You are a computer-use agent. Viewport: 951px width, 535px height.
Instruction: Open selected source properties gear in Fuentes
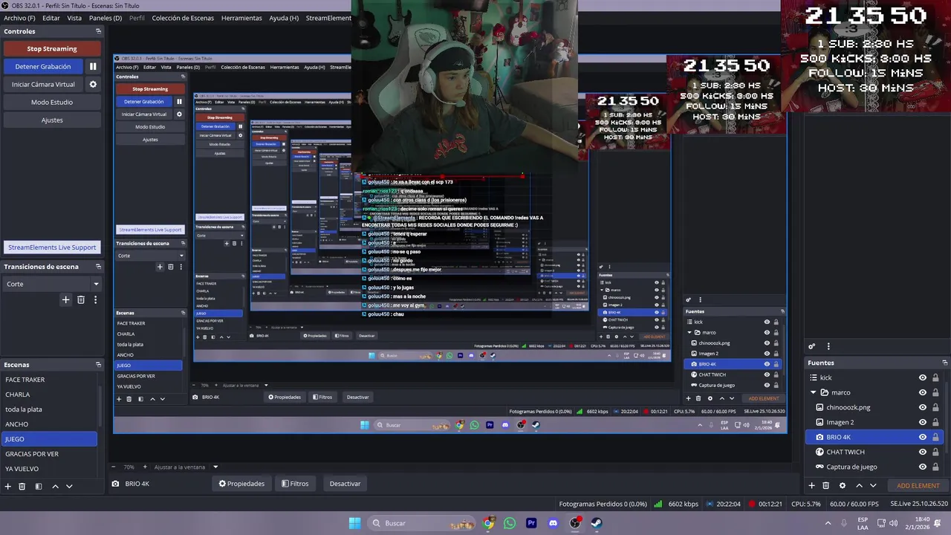pyautogui.click(x=842, y=485)
